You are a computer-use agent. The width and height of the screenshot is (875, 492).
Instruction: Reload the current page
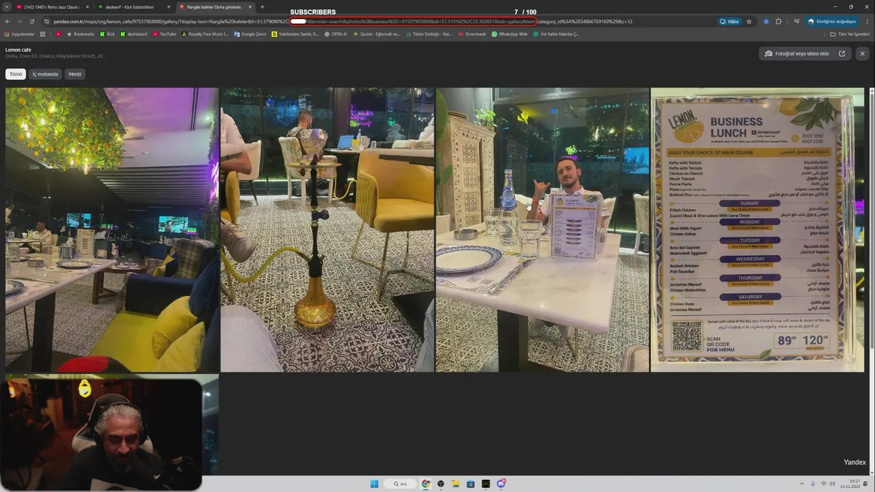(x=32, y=21)
